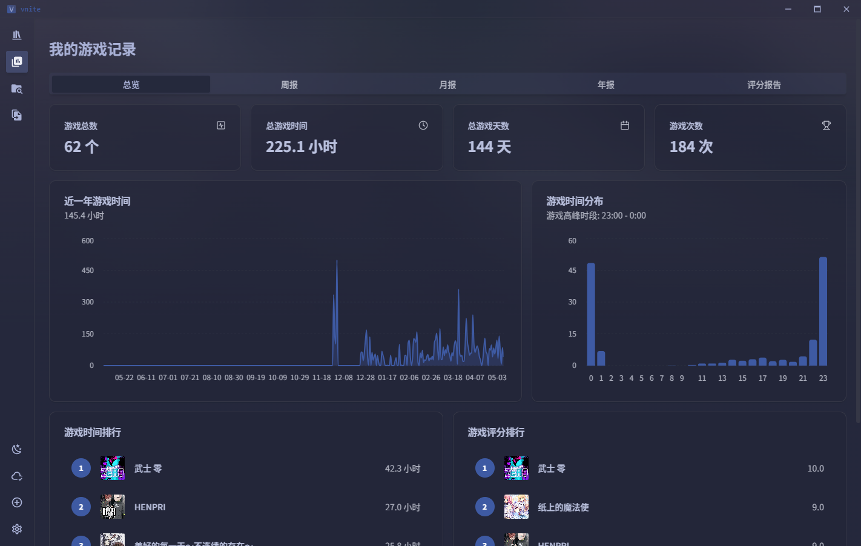Click the calendar icon on 总游戏天数 card

[625, 125]
